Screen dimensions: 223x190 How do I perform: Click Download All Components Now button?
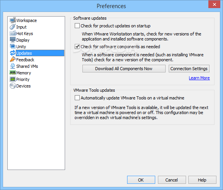(x=124, y=69)
